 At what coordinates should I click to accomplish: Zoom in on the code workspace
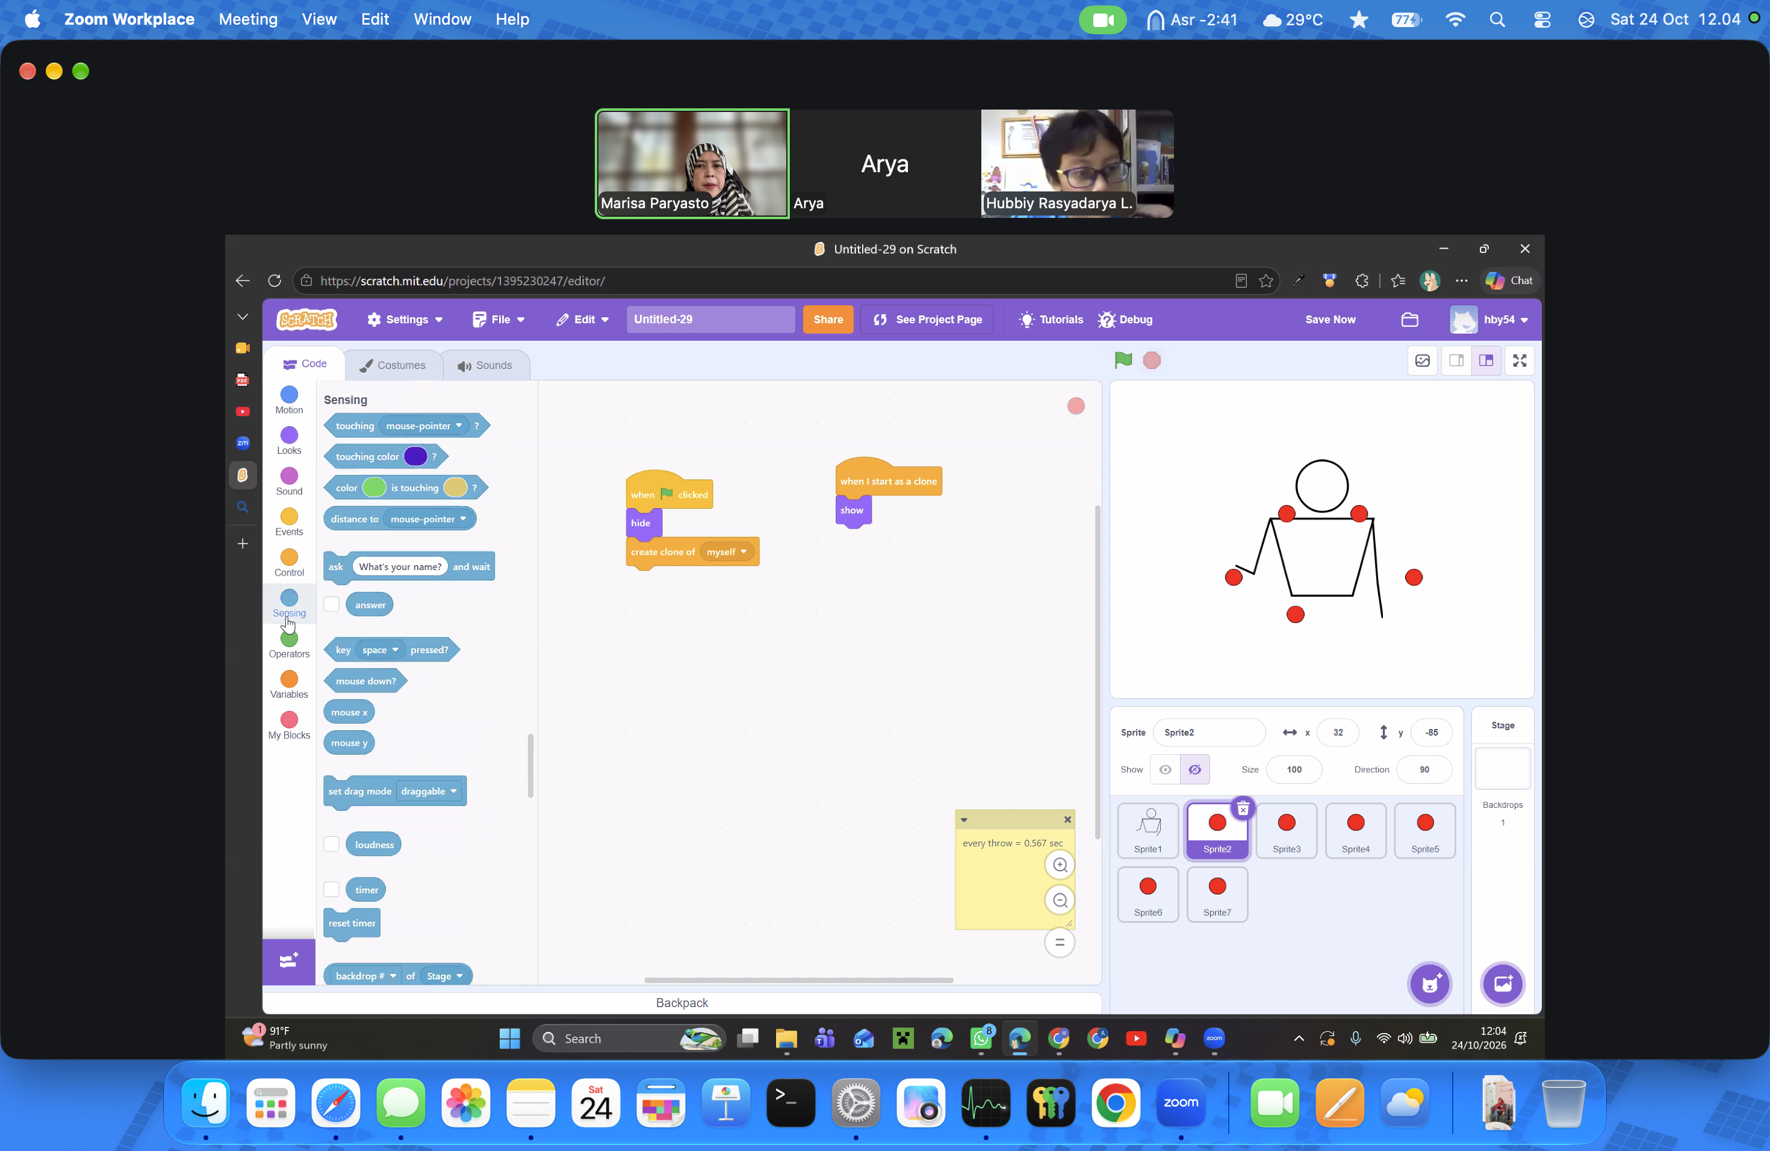(1060, 864)
